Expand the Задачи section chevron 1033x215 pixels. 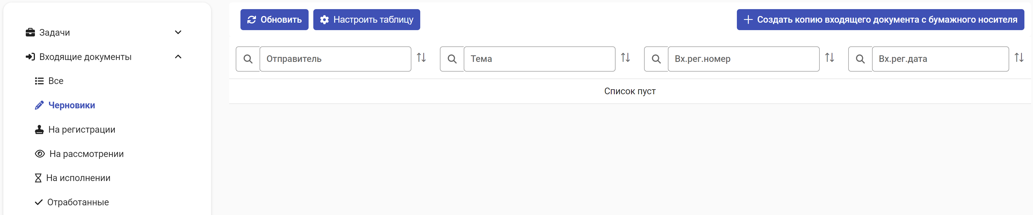point(178,32)
